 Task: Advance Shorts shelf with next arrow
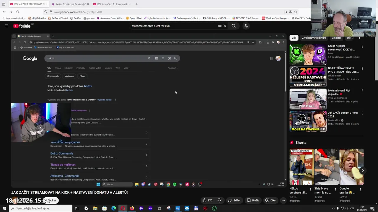(x=363, y=170)
